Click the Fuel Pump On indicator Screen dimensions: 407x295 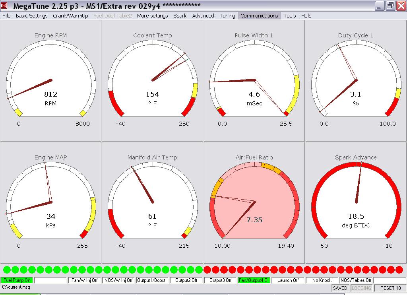(17, 280)
